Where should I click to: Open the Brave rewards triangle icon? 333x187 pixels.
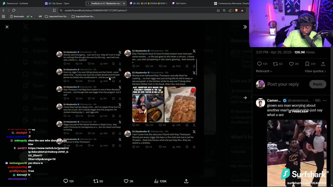(x=242, y=10)
